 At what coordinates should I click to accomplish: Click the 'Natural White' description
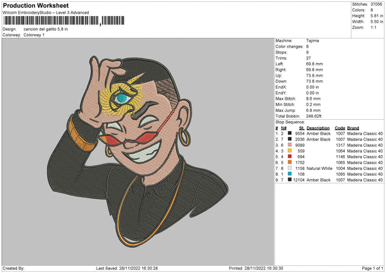(x=319, y=168)
